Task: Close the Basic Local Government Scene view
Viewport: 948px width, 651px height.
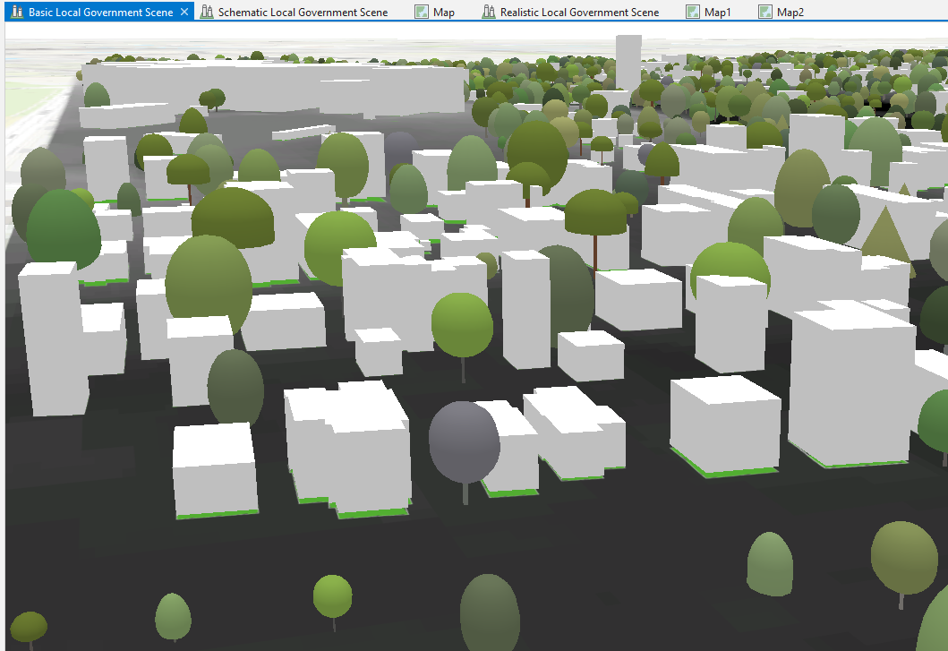Action: [x=185, y=13]
